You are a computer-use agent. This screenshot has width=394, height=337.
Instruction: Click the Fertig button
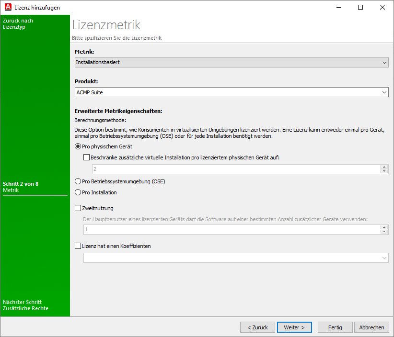click(335, 327)
